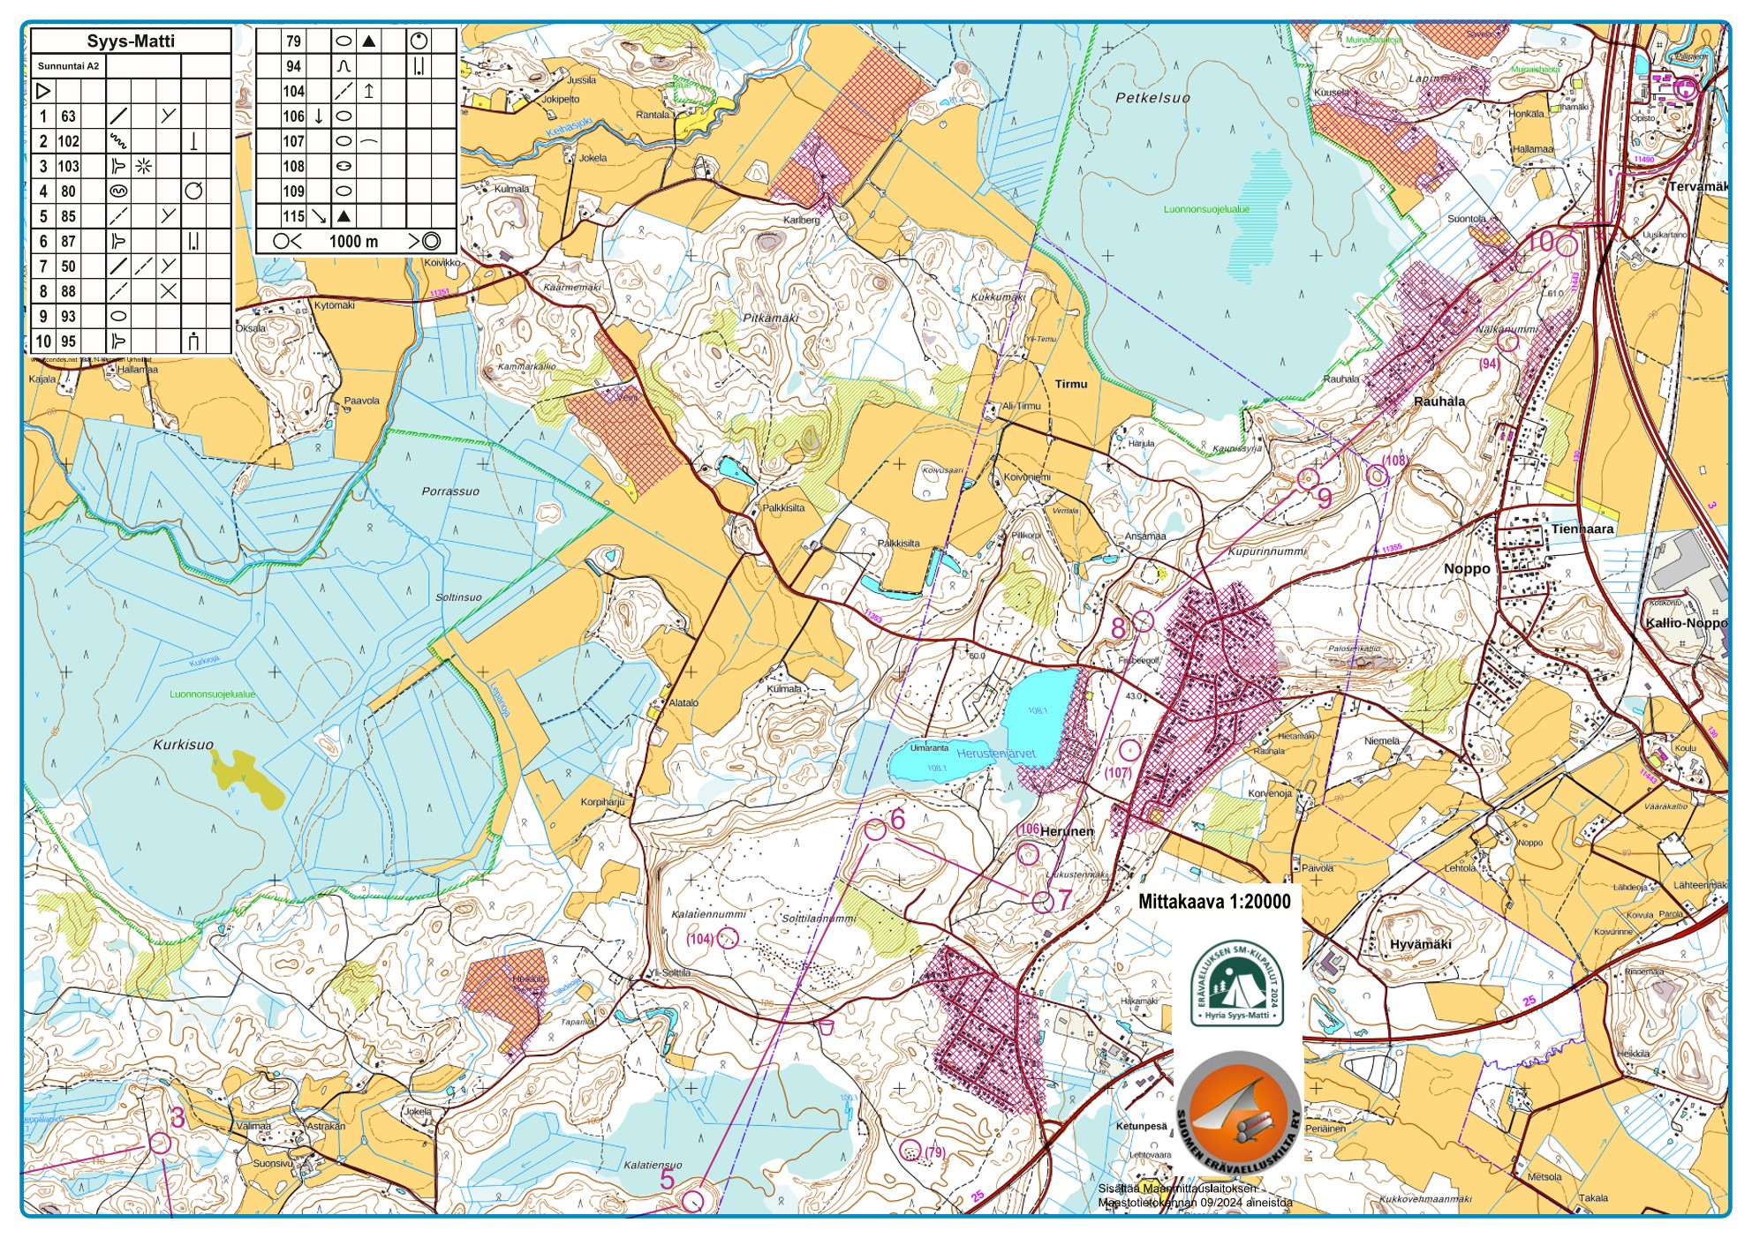The height and width of the screenshot is (1238, 1752).
Task: Click the control circle beside number 10
Action: [1566, 245]
